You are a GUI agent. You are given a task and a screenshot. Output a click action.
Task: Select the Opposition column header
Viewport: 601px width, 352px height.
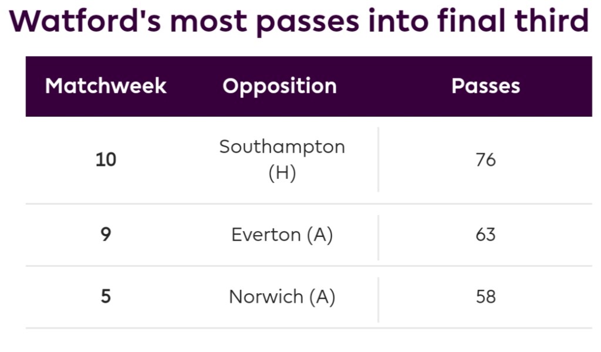tap(279, 86)
